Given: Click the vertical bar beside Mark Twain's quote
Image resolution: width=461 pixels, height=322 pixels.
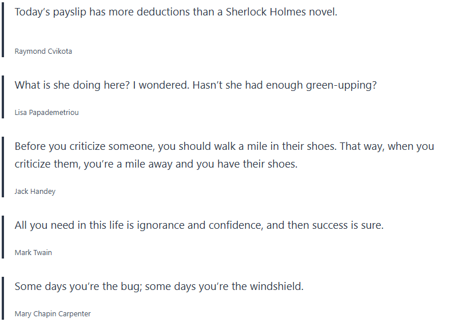Looking at the screenshot, I should [3, 236].
